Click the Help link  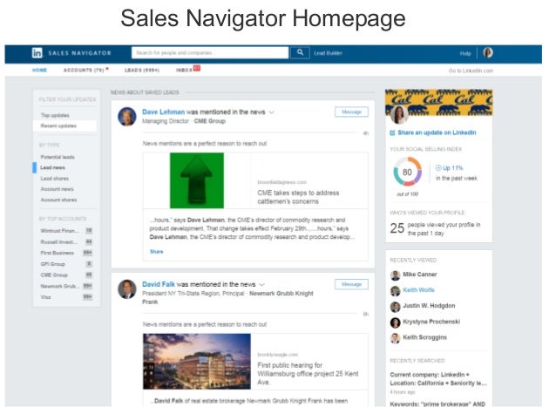pyautogui.click(x=465, y=53)
